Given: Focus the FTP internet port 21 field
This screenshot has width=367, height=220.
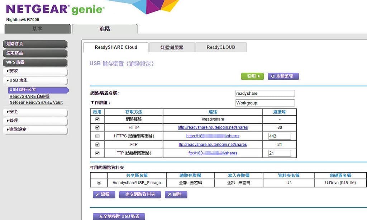Looking at the screenshot, I should [280, 153].
